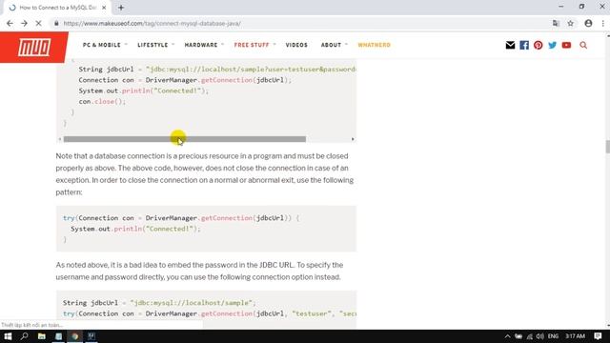Click the 'con.close();' code line
610x343 pixels.
pos(102,102)
